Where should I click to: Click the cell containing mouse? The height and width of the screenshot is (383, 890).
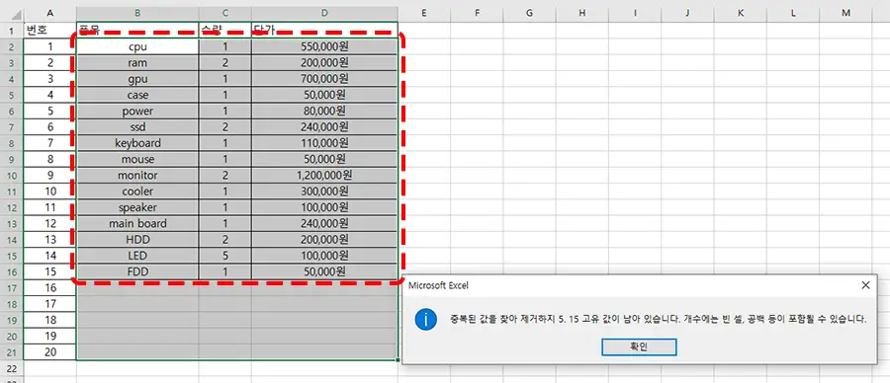click(x=137, y=159)
